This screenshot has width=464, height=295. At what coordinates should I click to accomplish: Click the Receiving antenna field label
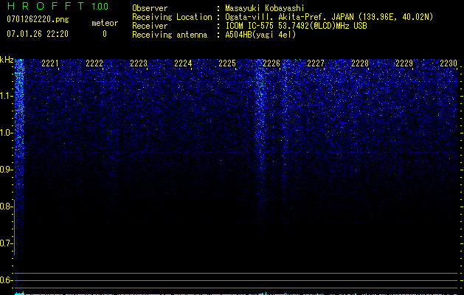[x=170, y=35]
